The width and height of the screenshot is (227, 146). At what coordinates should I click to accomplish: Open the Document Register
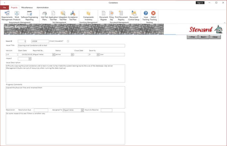tap(103, 16)
